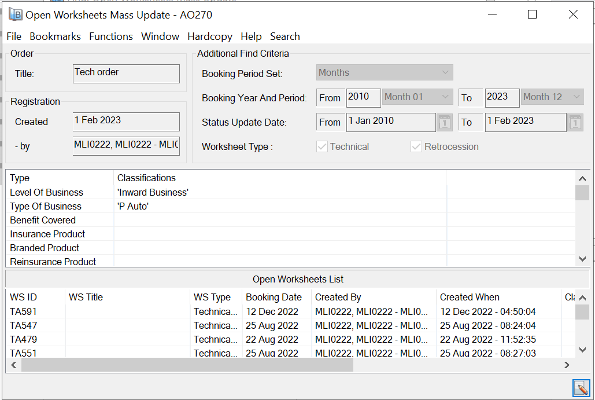Open the Bookmarks menu
595x400 pixels.
[x=55, y=36]
